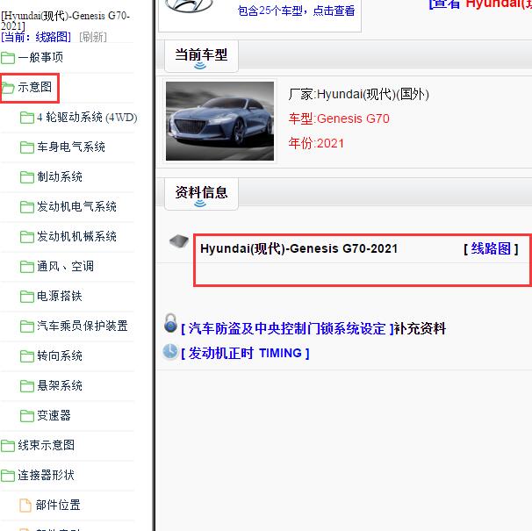Screen dimensions: 532x531
Task: Click folder icon beside 发动机机械系统
Action: tap(27, 237)
